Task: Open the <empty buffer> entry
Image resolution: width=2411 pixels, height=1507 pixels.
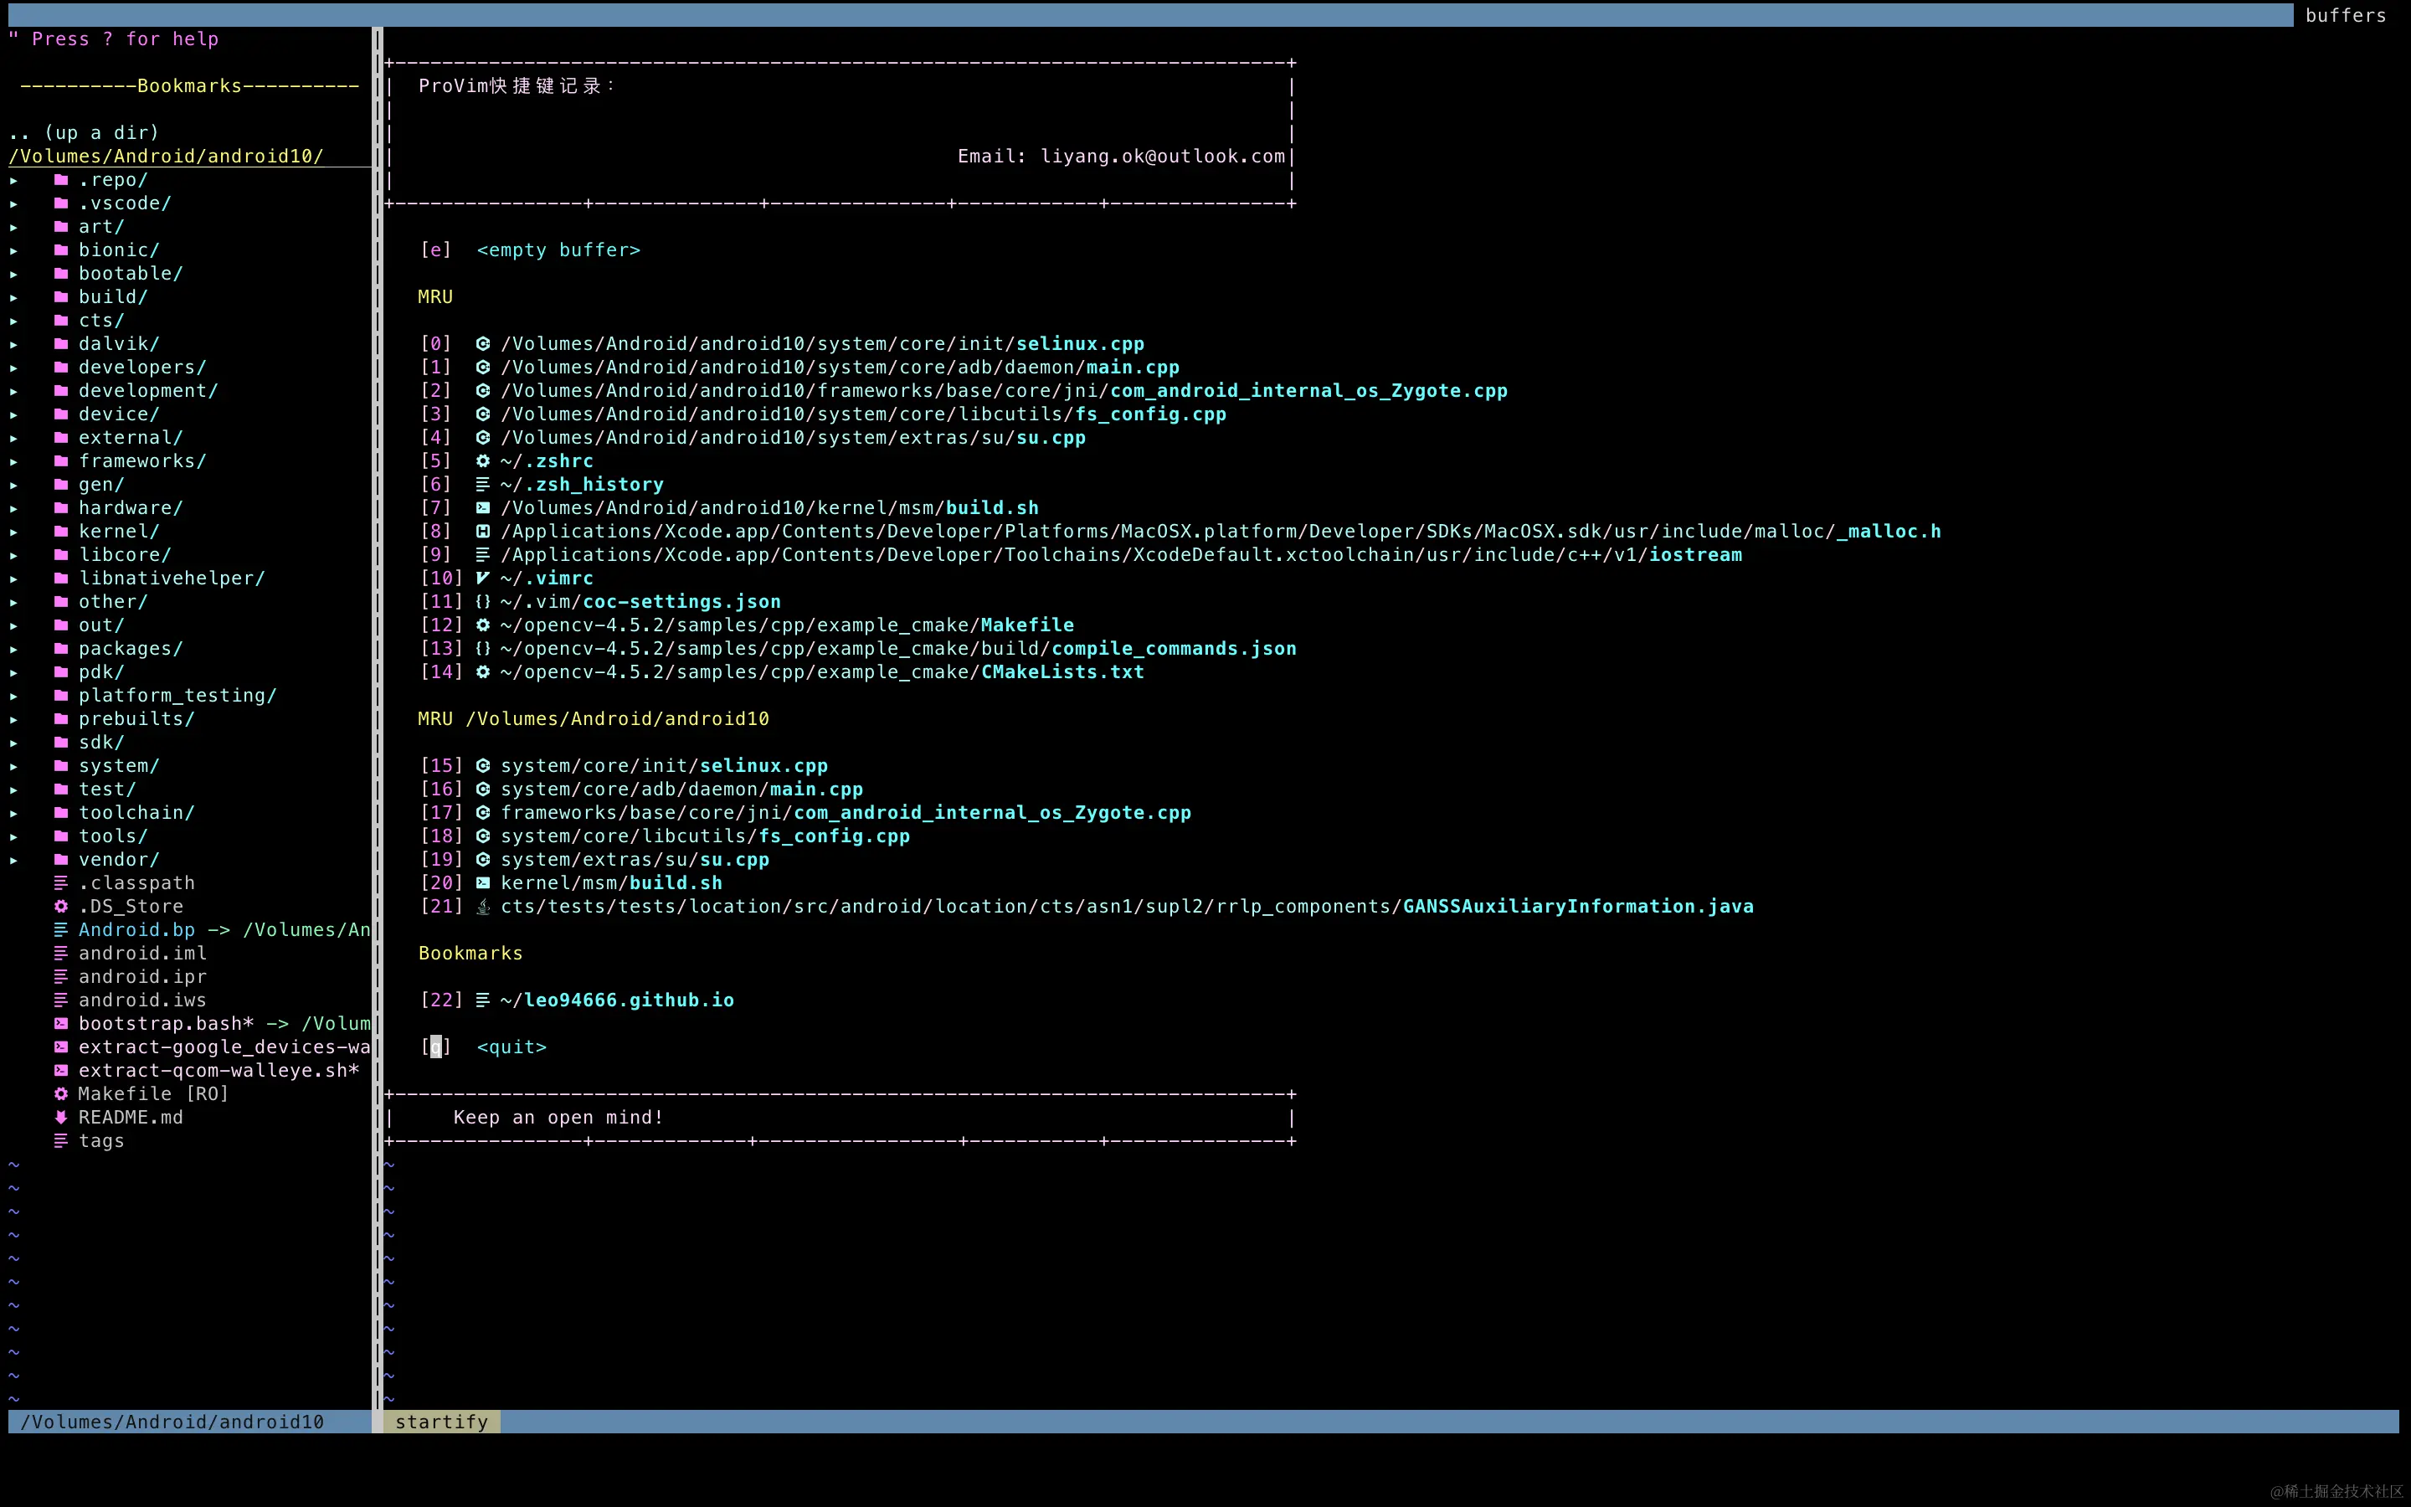Action: point(558,250)
